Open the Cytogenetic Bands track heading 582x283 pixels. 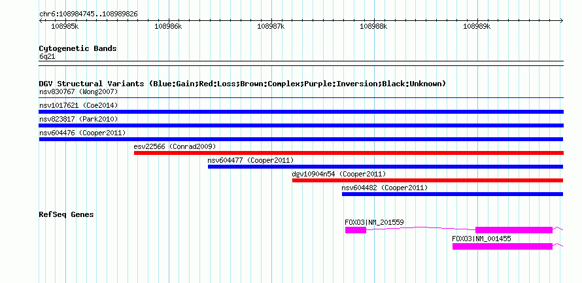pyautogui.click(x=78, y=48)
